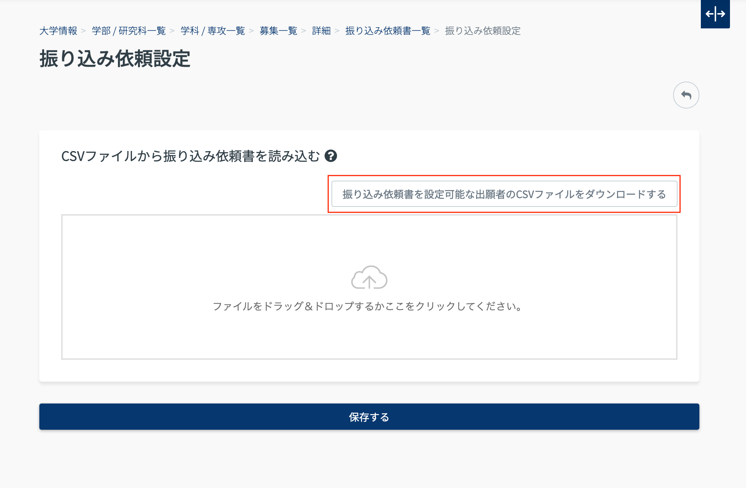Open the question mark help icon

pos(331,156)
